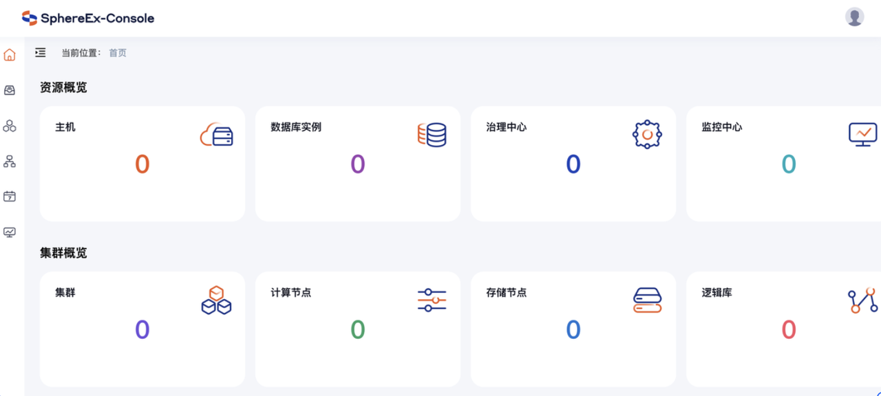881x396 pixels.
Task: Click the cloud server icon on the 主机 card
Action: click(x=216, y=134)
